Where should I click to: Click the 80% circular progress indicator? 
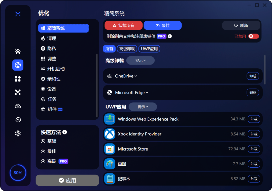(x=18, y=173)
